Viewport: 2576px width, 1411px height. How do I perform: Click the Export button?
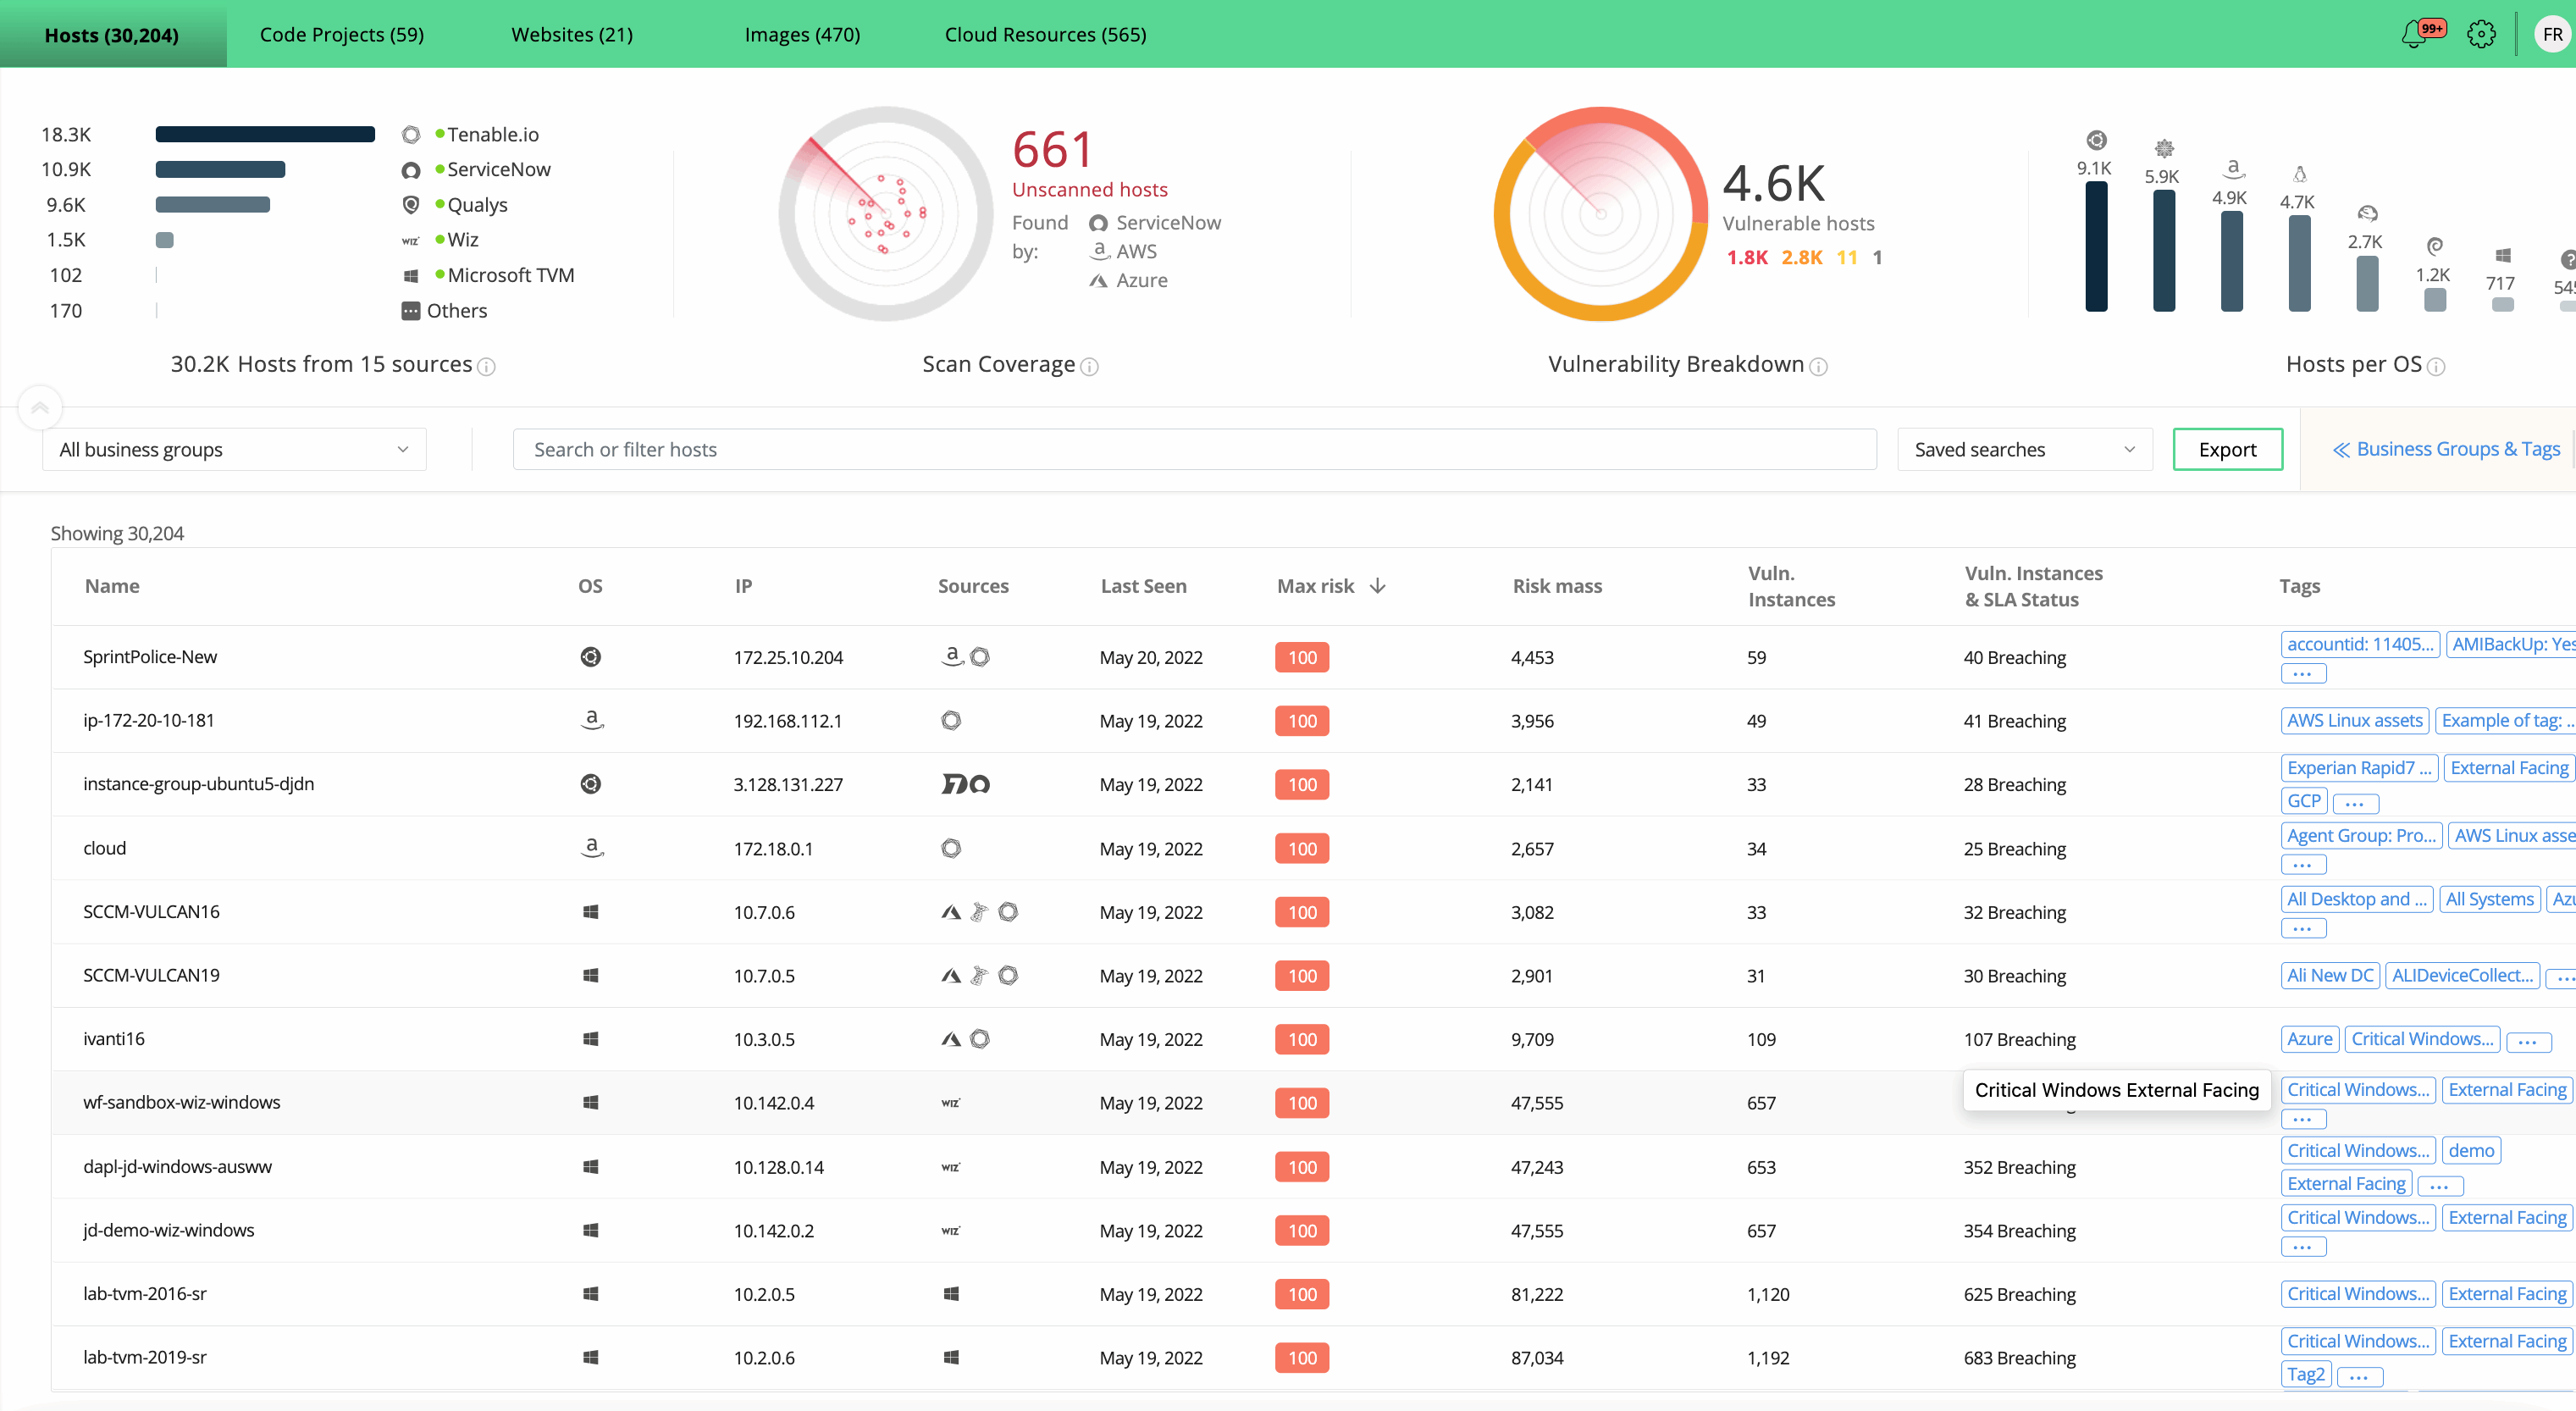(x=2227, y=450)
